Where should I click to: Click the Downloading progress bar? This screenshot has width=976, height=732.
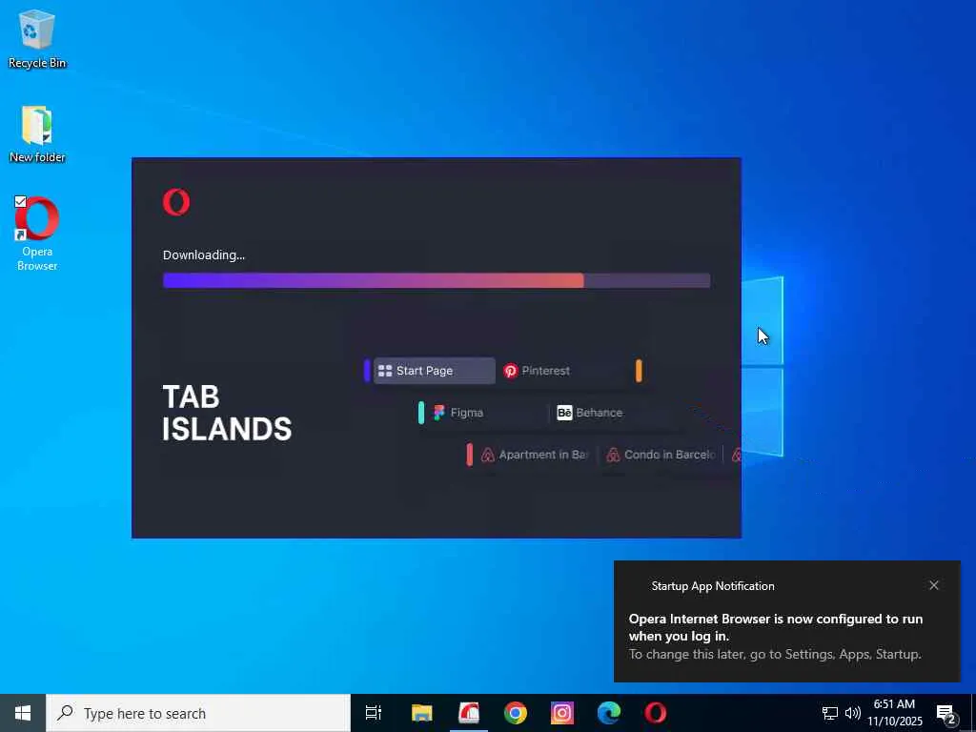click(x=437, y=281)
